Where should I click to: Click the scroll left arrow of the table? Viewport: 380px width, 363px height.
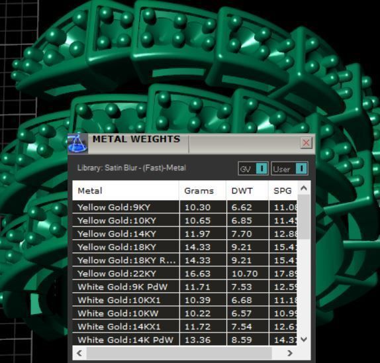point(79,353)
